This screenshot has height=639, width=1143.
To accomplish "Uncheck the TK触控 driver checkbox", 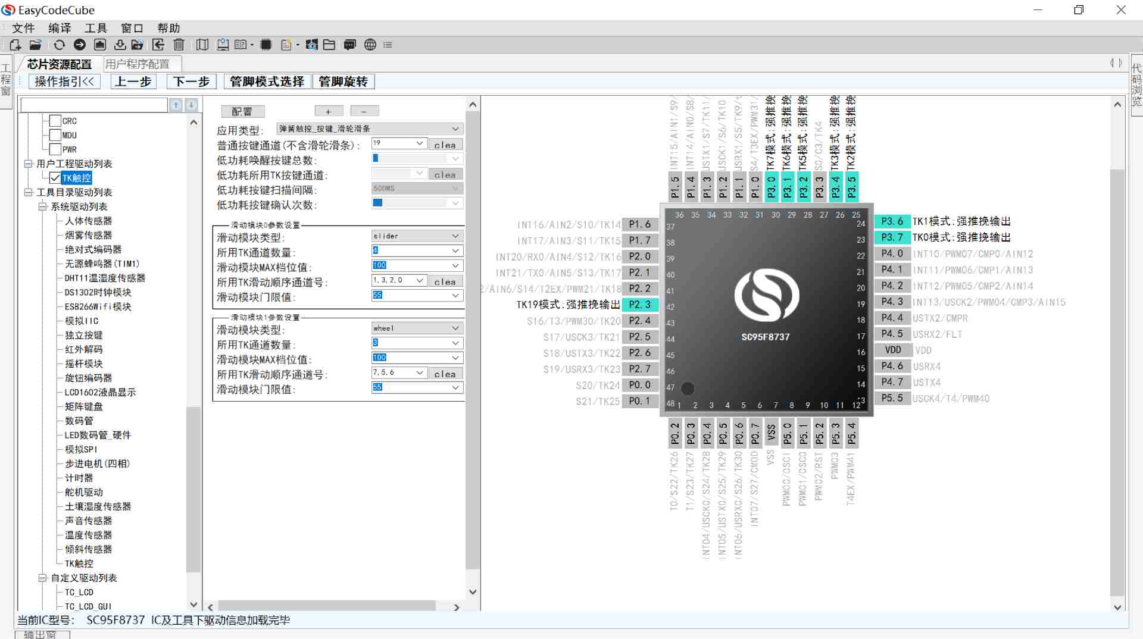I will tap(55, 178).
